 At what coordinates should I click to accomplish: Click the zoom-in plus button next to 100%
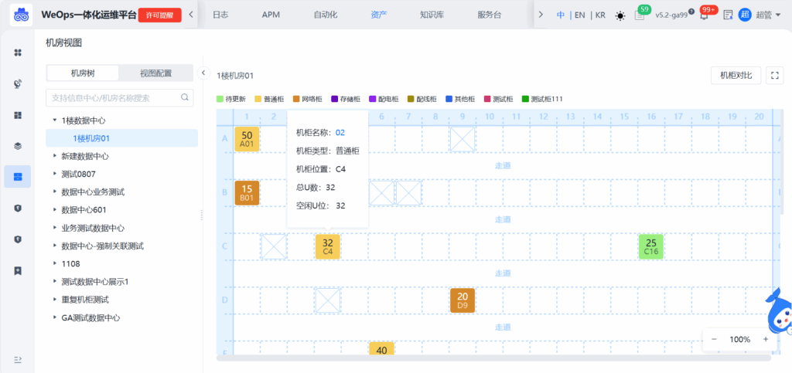pos(766,339)
